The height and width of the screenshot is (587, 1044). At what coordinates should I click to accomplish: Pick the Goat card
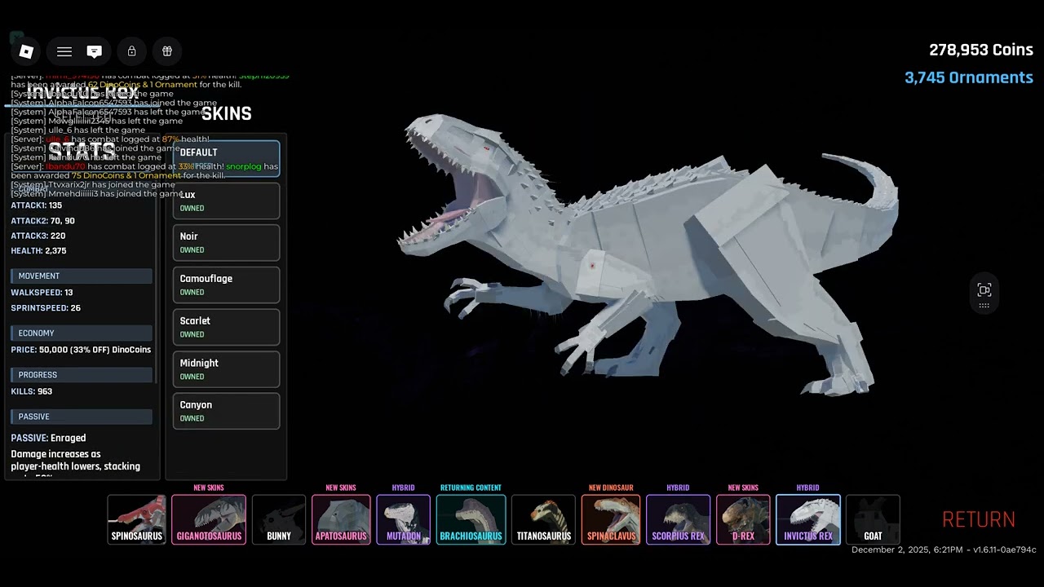(x=873, y=519)
